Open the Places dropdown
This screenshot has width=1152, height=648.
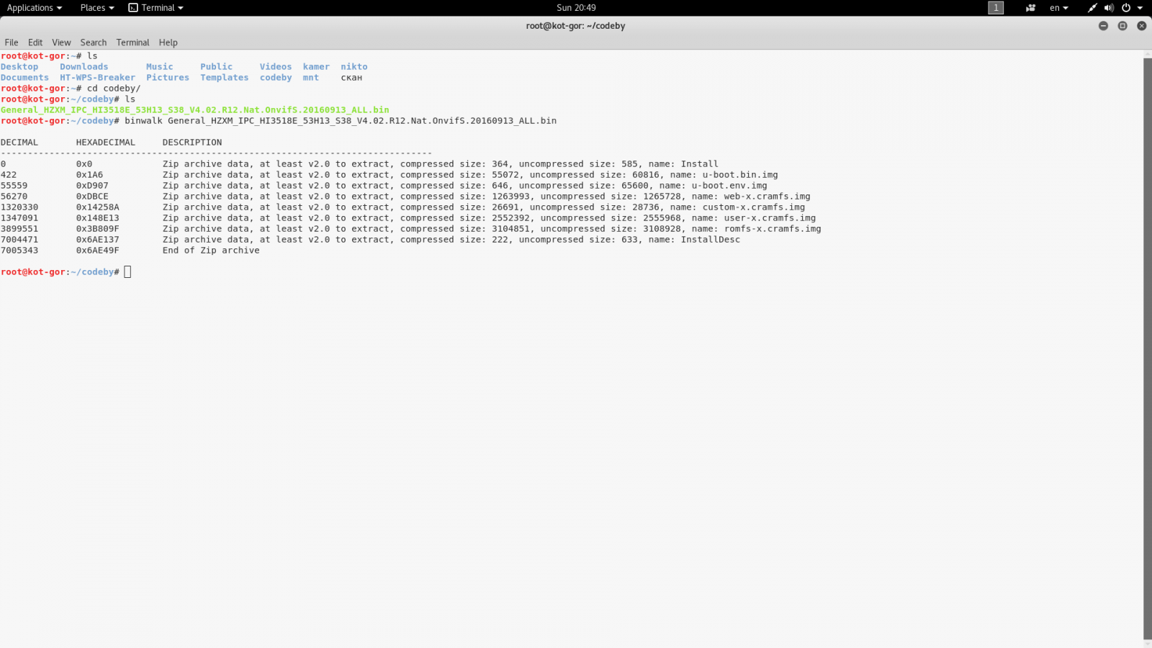[96, 8]
